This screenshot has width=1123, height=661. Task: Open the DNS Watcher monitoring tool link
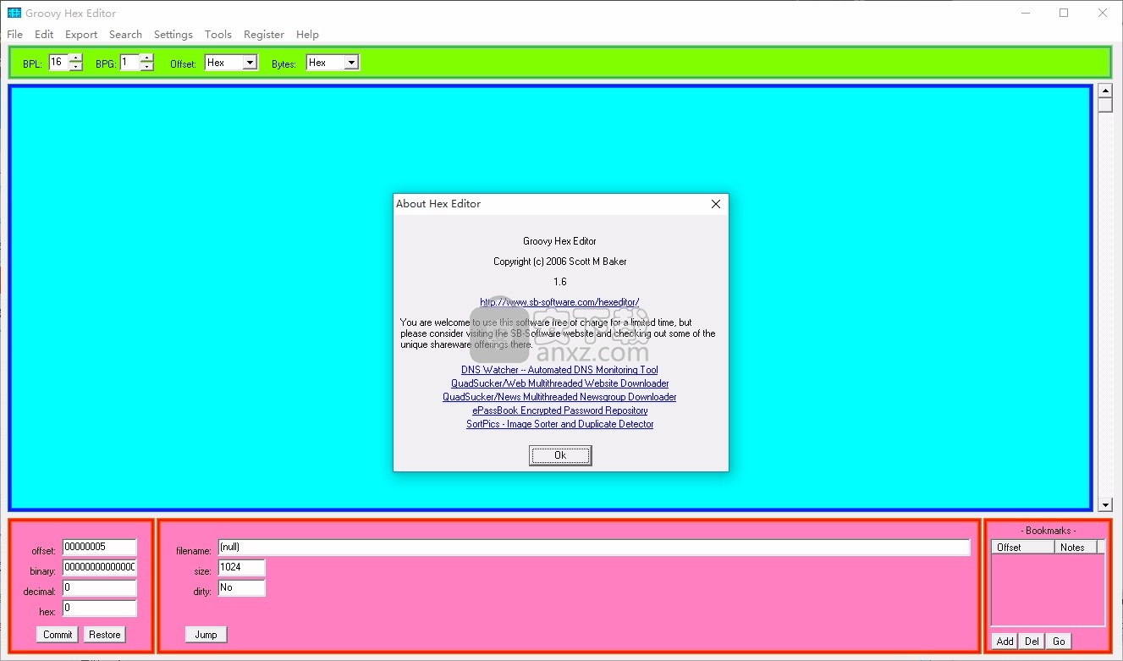click(559, 370)
